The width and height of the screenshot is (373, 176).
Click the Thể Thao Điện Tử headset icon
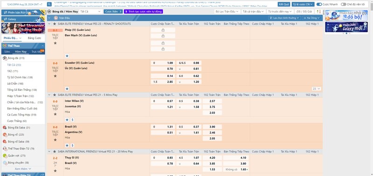[5, 149]
